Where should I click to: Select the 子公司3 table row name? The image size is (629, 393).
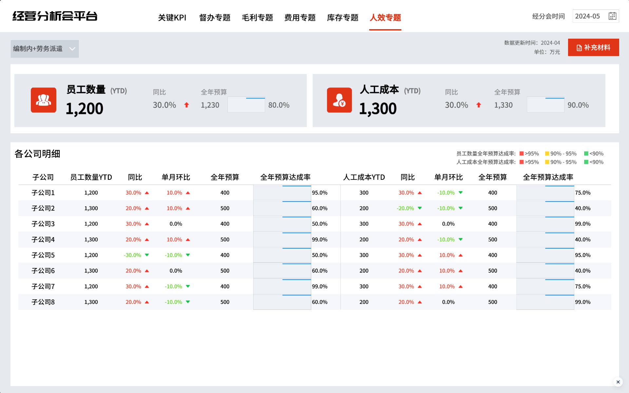point(43,224)
